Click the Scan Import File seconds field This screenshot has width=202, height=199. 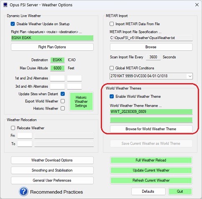153,57
